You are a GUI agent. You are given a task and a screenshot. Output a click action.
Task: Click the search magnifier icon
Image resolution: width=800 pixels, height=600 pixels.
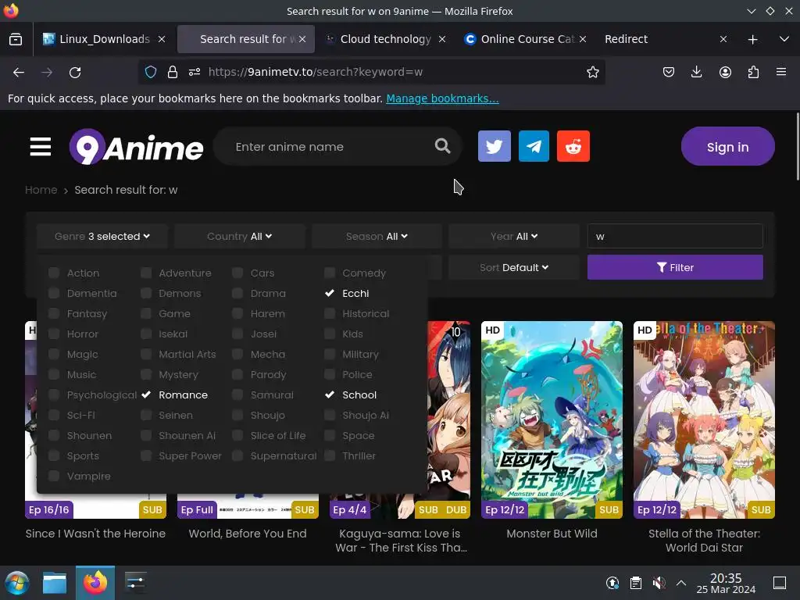click(x=442, y=146)
